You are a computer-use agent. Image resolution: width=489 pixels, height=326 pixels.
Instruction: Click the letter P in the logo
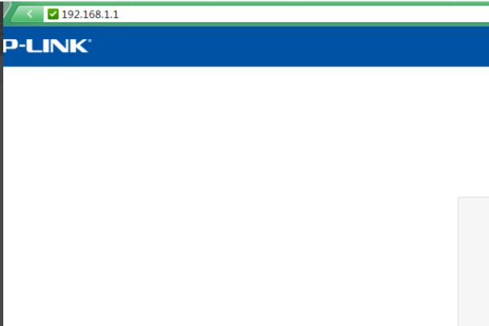[x=8, y=46]
